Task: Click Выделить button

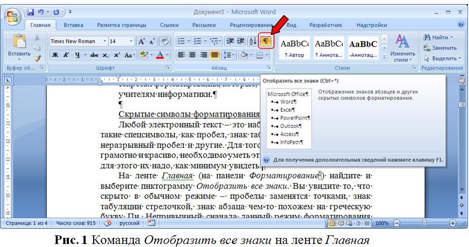Action: tap(442, 58)
